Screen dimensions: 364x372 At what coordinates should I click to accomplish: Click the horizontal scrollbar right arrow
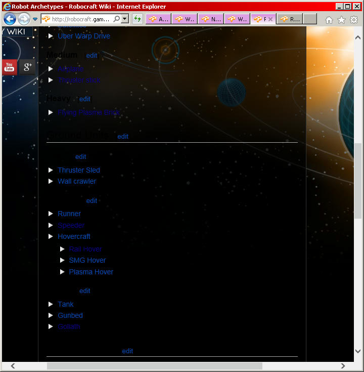[343, 366]
